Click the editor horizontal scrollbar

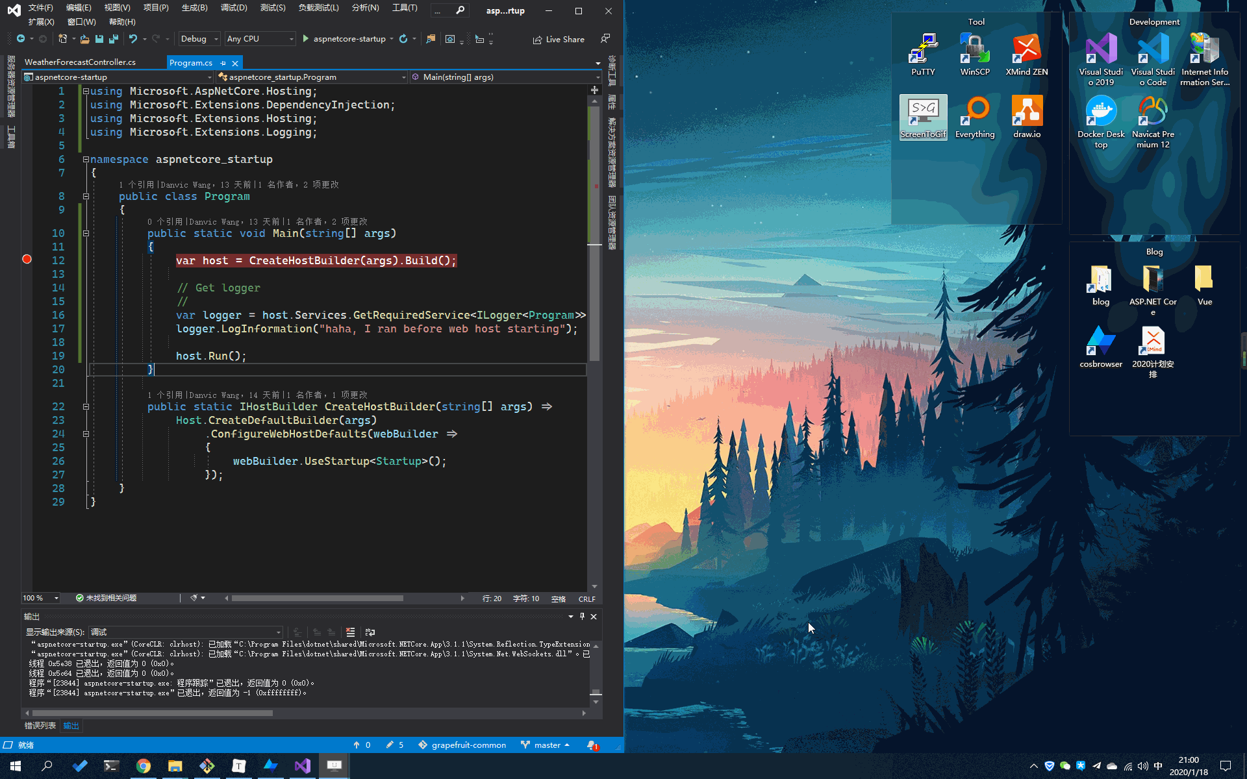pos(317,599)
